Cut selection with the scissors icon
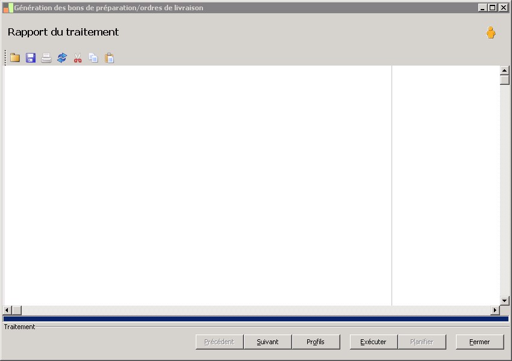 tap(78, 58)
